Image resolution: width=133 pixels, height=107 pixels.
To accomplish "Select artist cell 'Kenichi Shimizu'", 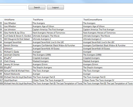I will 18,45.
